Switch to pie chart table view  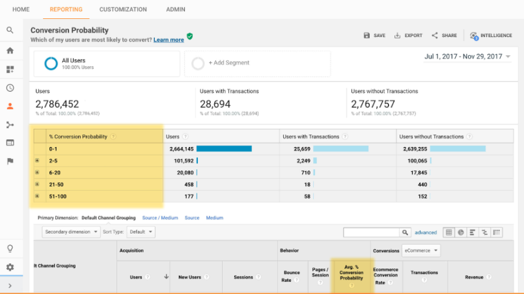[461, 232]
